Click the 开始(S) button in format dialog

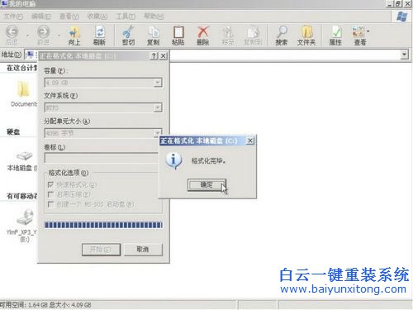[x=101, y=250]
